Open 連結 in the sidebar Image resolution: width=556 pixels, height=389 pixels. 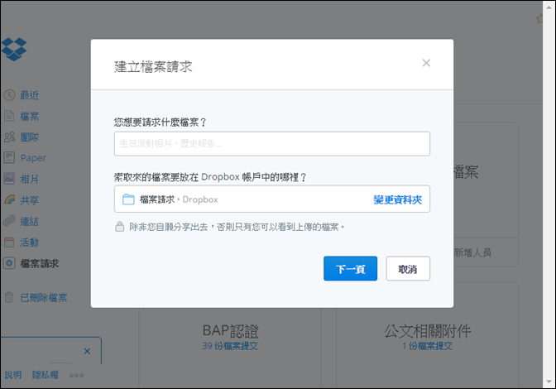click(x=30, y=221)
